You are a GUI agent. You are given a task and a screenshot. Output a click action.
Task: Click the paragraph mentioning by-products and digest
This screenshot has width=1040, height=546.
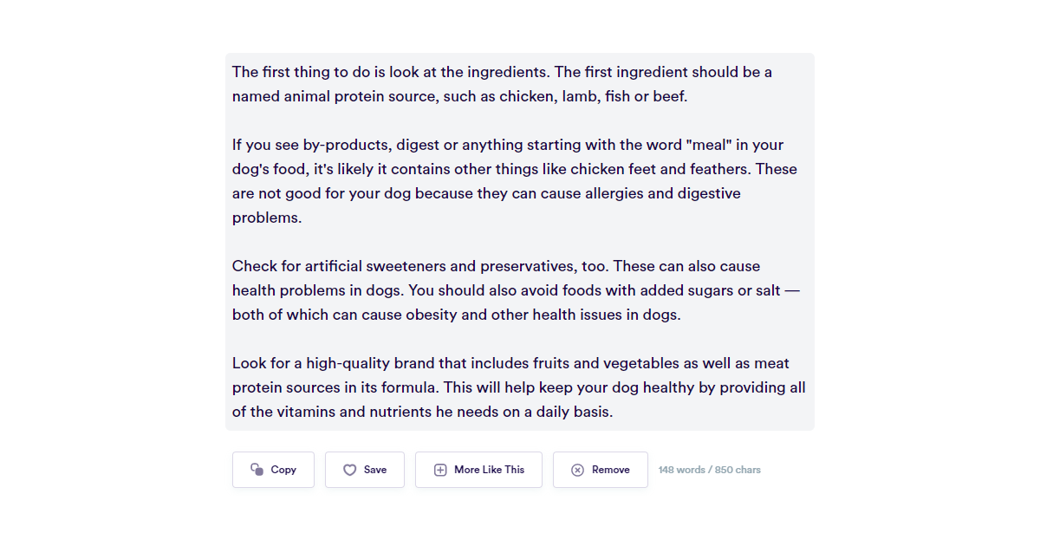[x=514, y=181]
